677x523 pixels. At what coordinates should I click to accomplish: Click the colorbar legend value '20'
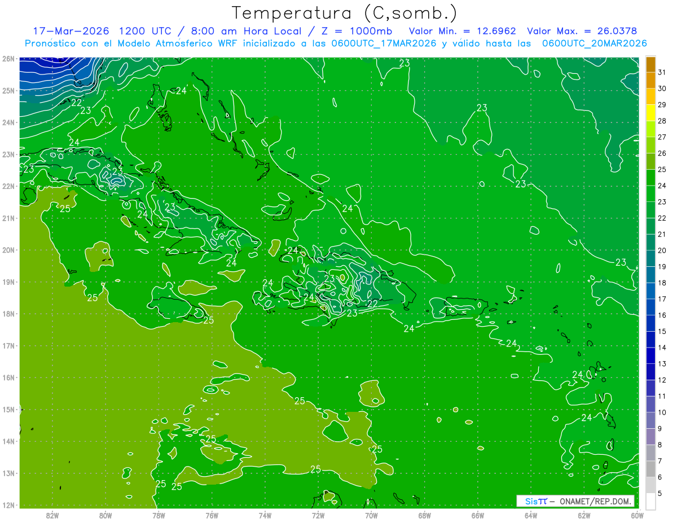click(x=662, y=250)
